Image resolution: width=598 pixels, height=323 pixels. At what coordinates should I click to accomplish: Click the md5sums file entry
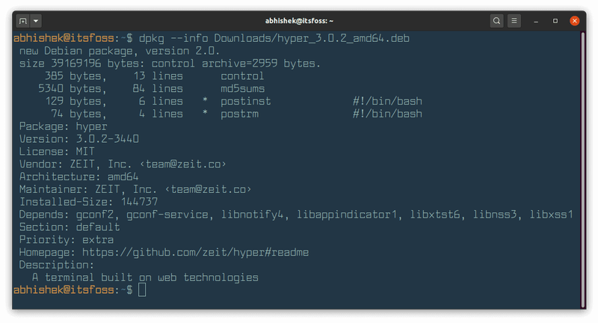pos(242,88)
